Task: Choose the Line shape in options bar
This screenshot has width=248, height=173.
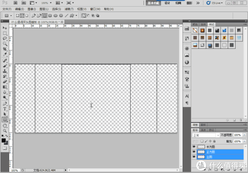Action: pos(67,16)
